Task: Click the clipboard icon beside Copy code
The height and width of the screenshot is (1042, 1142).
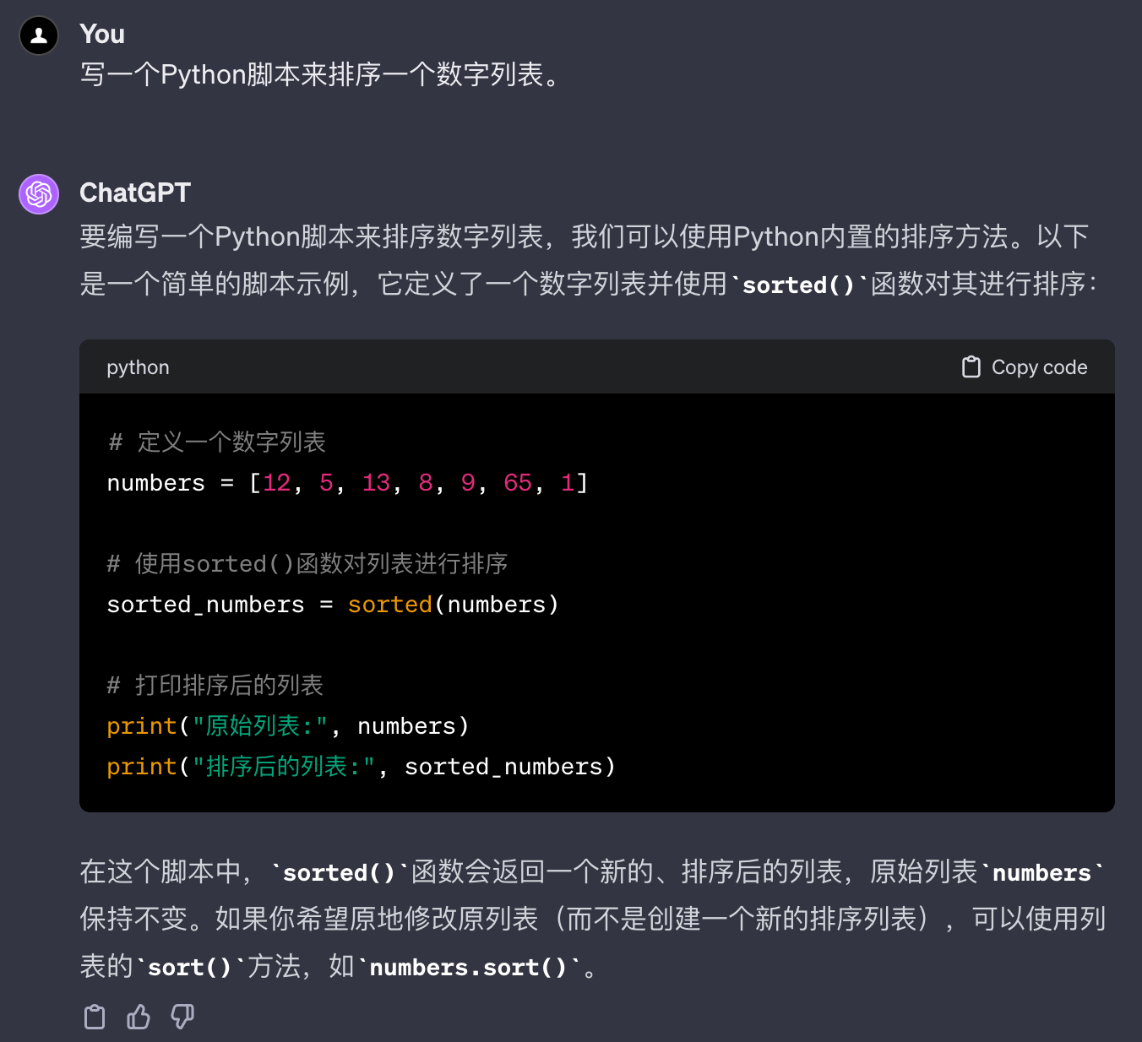Action: click(971, 367)
